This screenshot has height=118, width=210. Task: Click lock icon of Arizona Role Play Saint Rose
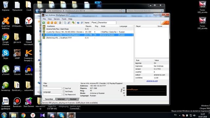[44, 29]
